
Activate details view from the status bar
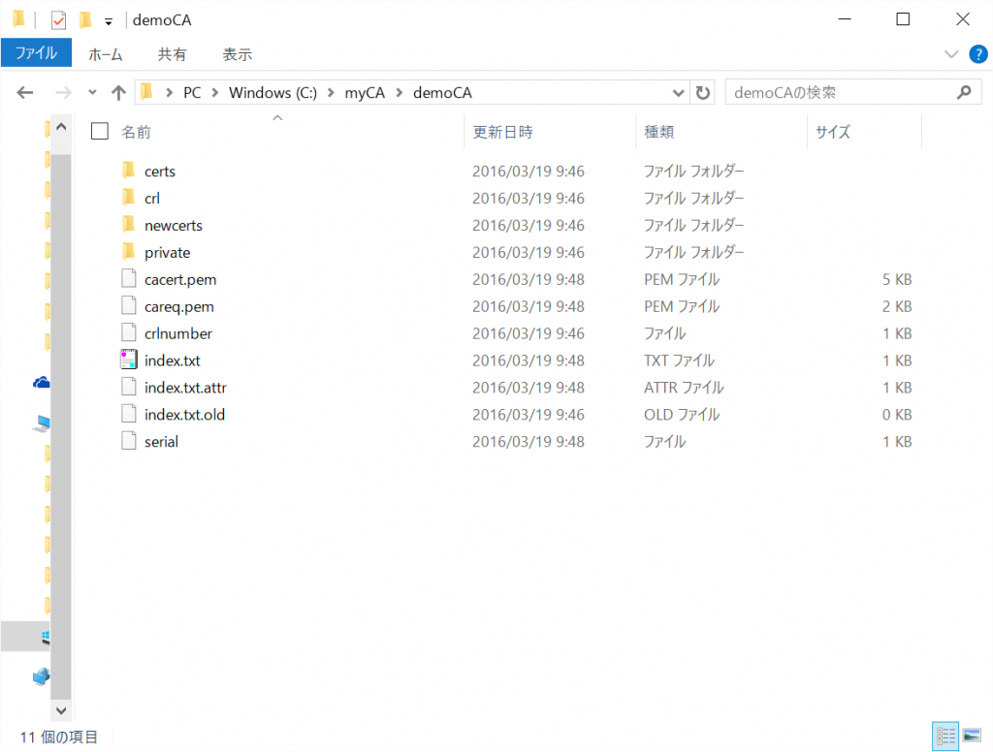(945, 736)
